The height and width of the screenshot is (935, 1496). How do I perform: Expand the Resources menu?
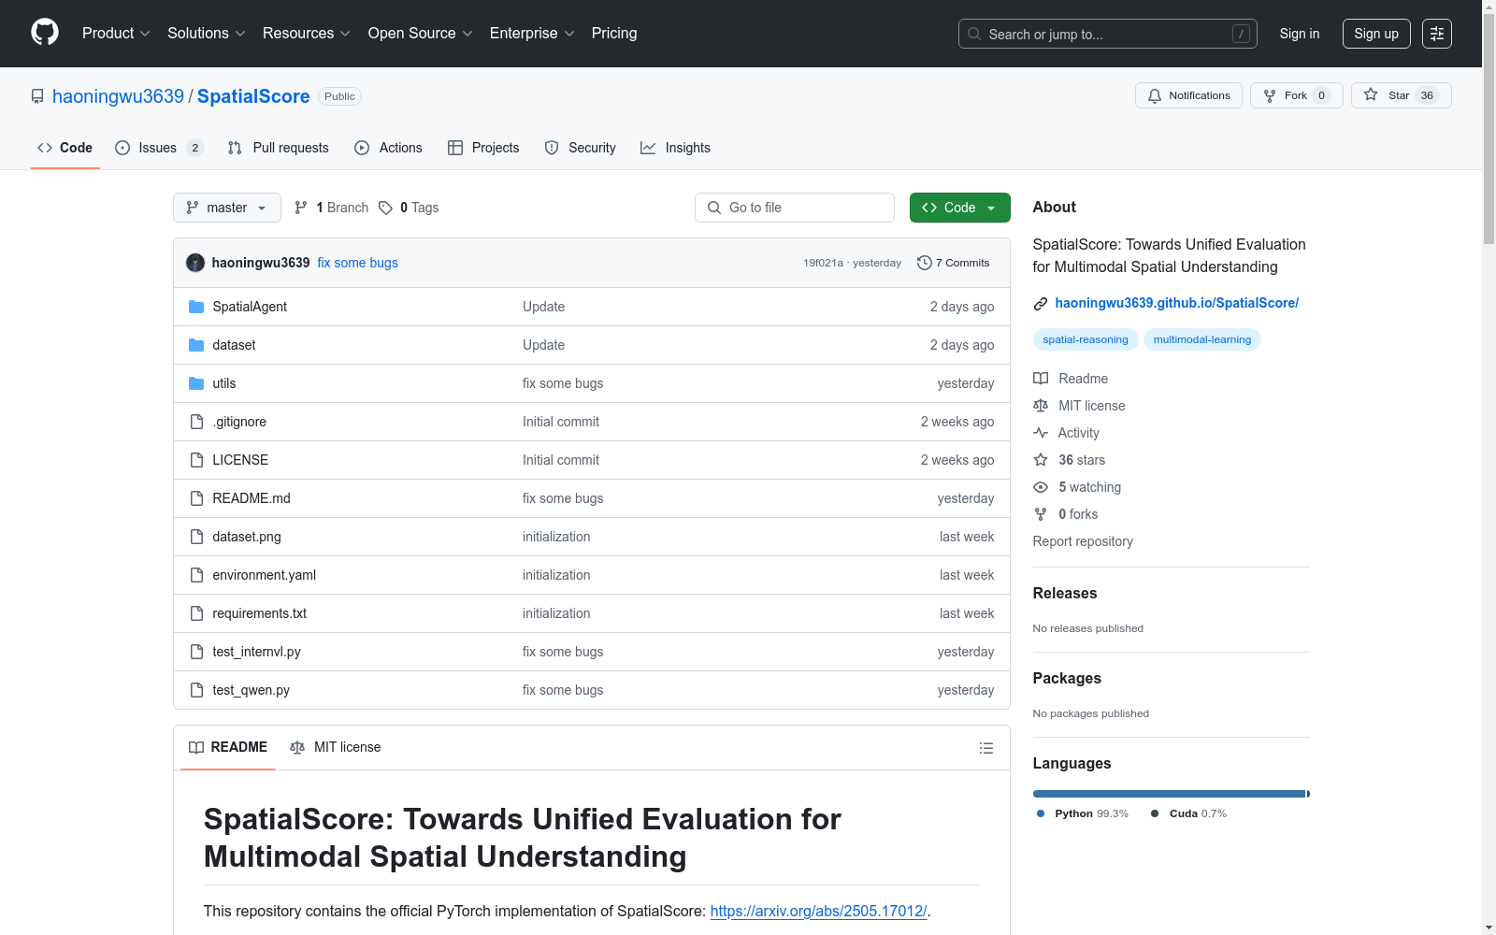(307, 34)
